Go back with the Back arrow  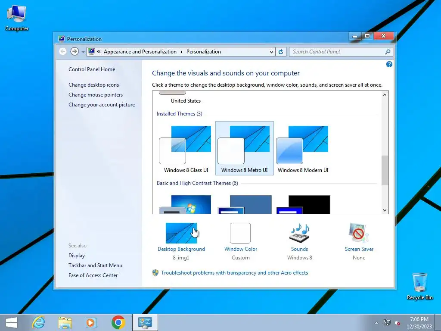tap(63, 52)
